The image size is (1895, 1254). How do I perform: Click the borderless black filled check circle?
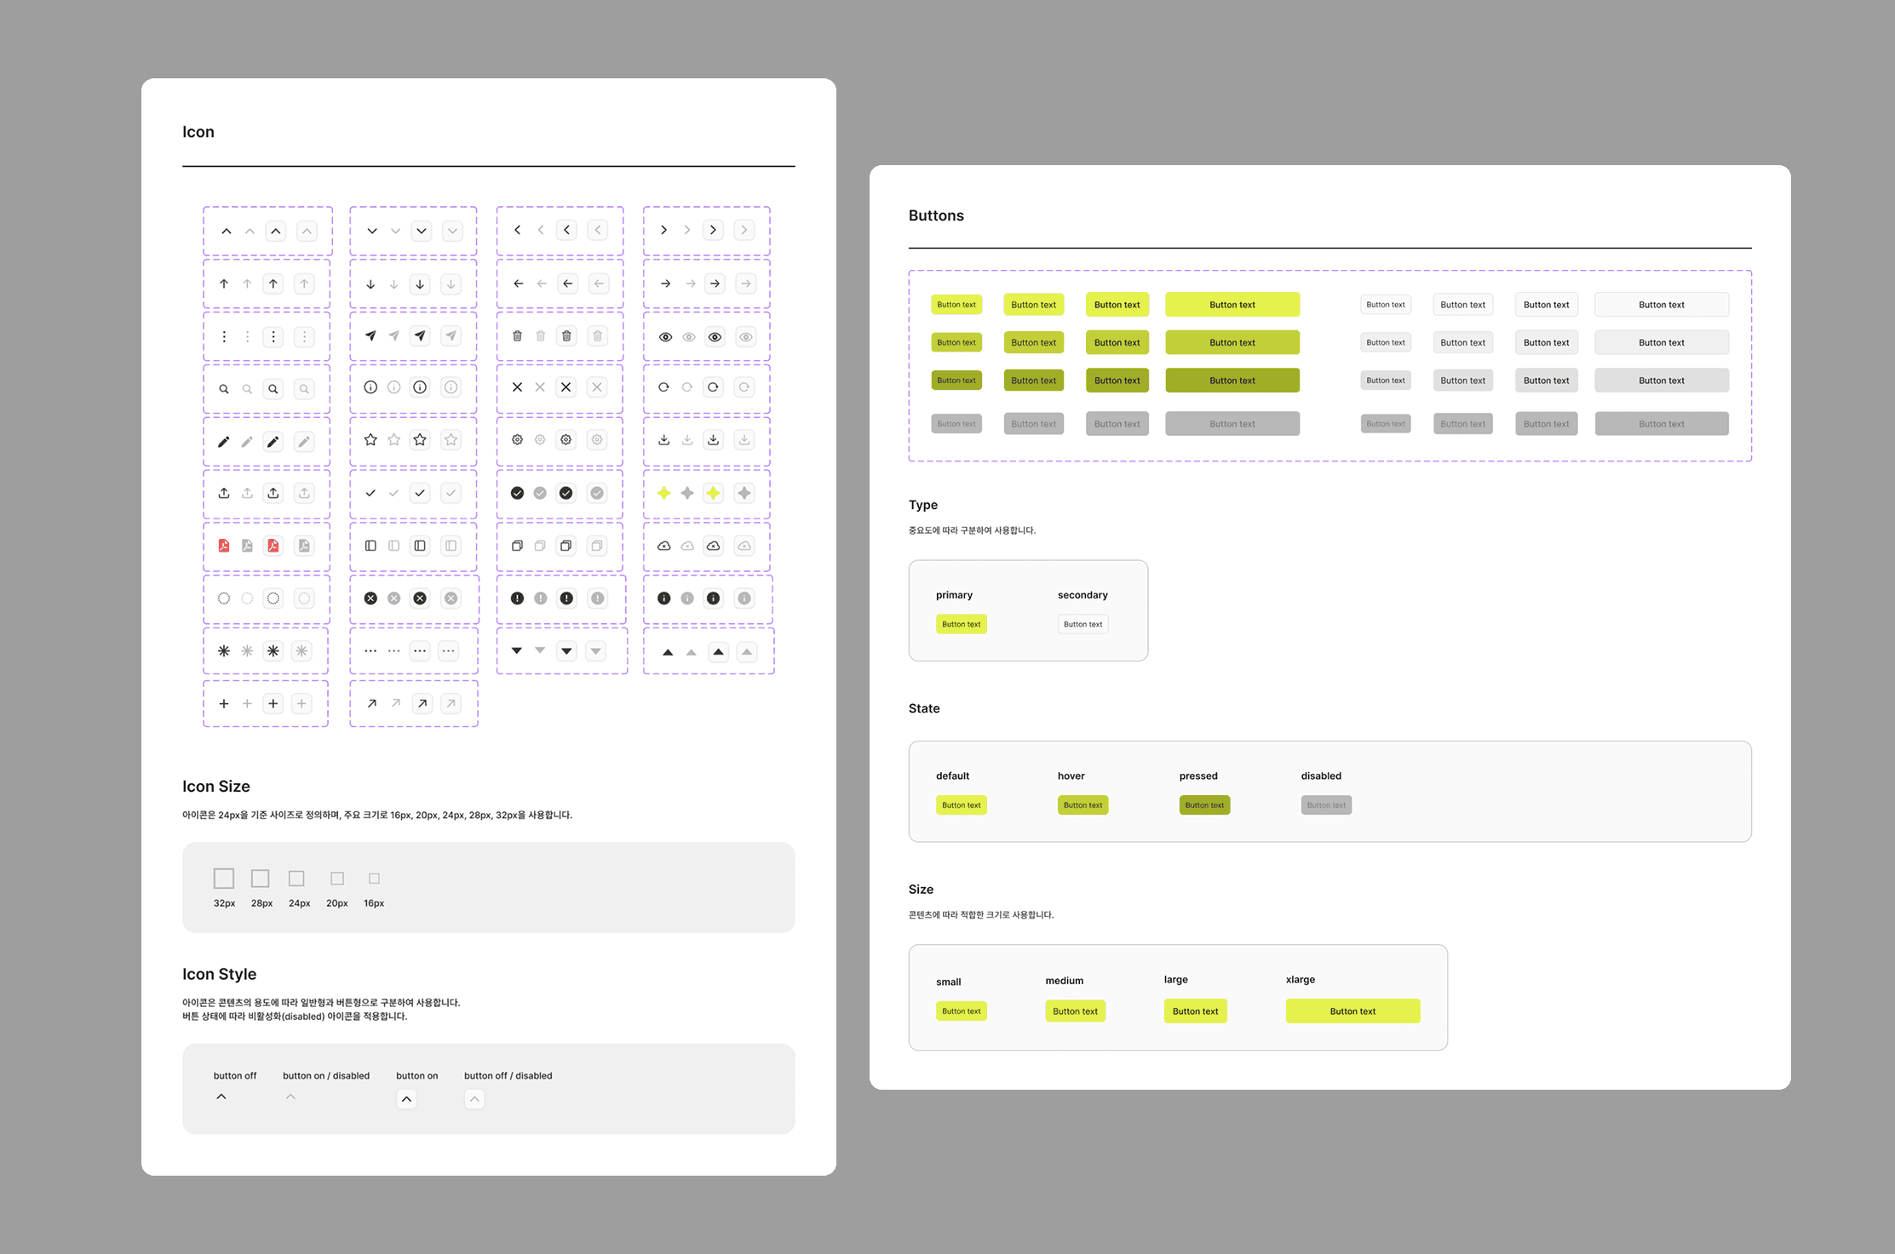click(517, 493)
